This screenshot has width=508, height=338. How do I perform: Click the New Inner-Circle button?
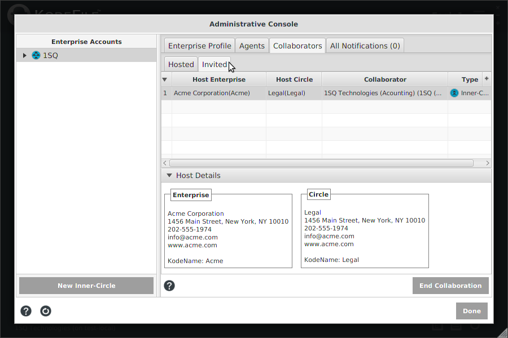click(x=86, y=286)
